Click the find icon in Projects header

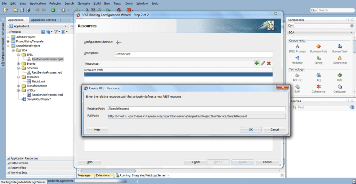(43, 32)
